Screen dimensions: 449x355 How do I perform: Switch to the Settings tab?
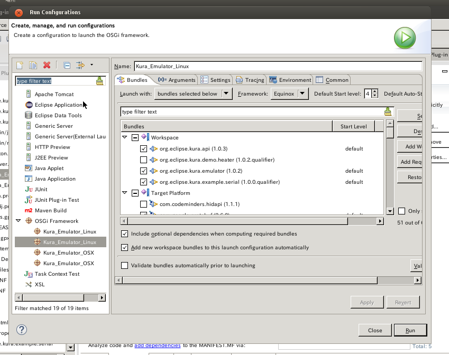point(216,80)
